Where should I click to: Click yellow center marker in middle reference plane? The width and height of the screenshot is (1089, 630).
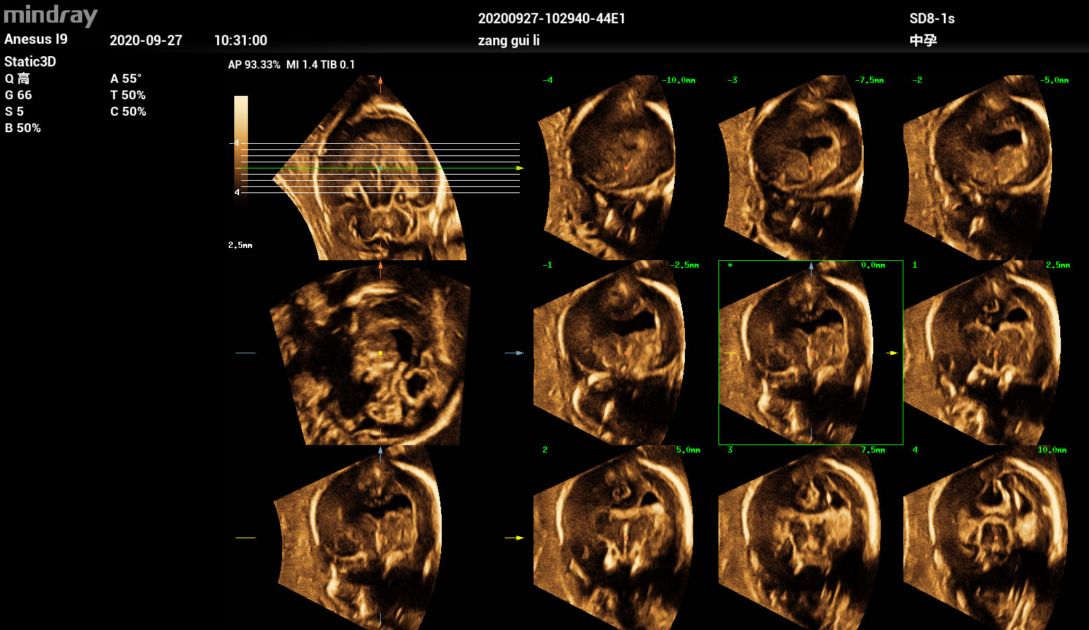380,353
